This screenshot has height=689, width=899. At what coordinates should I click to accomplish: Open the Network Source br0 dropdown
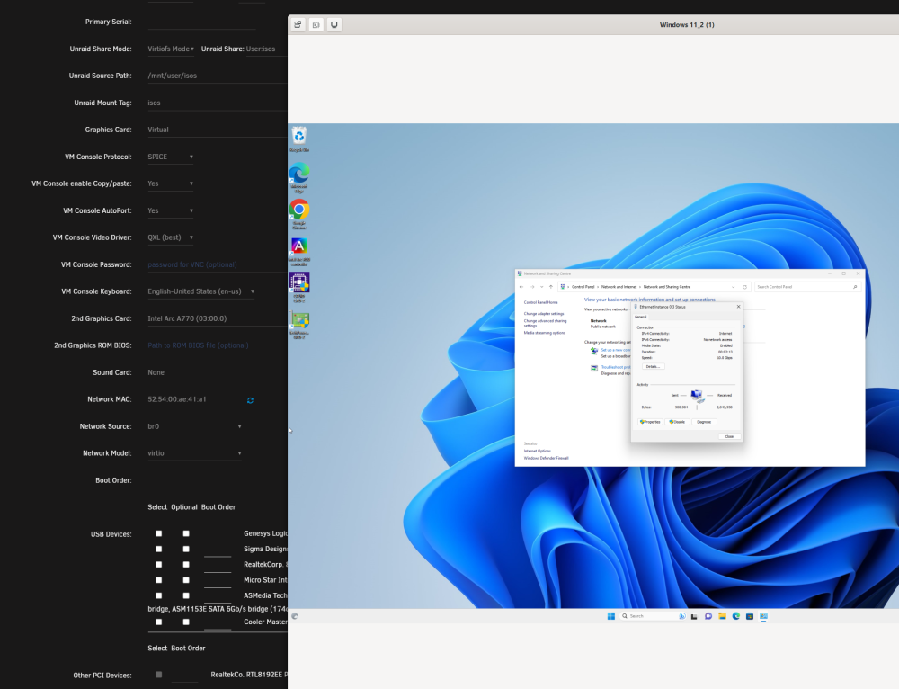(194, 426)
